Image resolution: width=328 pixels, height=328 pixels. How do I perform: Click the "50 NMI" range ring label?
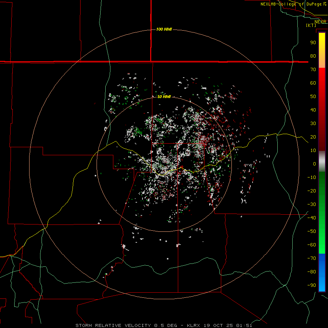(164, 97)
